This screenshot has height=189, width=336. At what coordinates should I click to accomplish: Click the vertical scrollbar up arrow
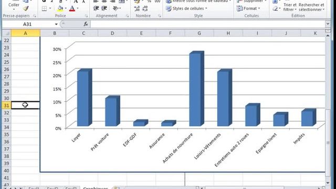328,35
